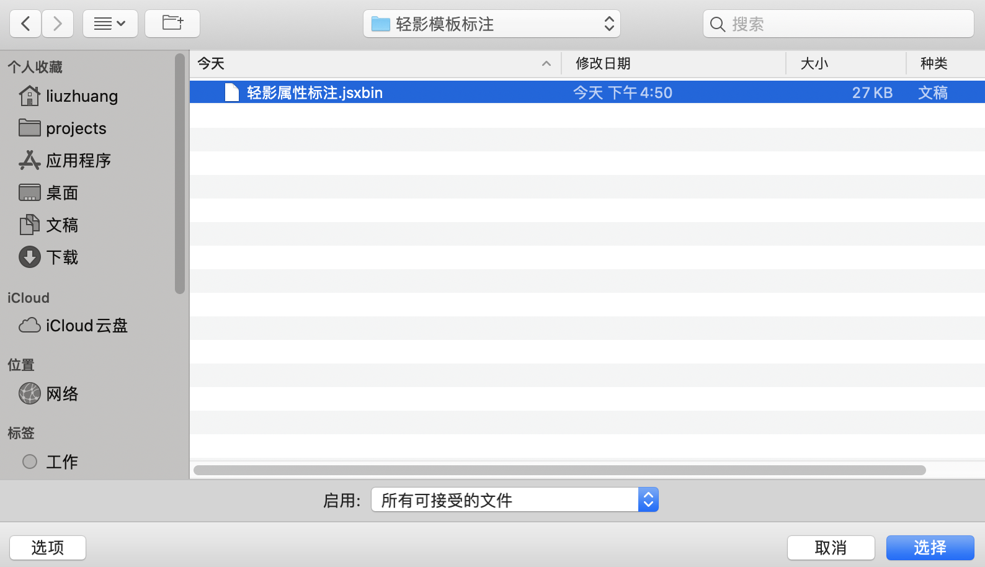Viewport: 985px width, 567px height.
Task: Click the cloud icon beside iCloud 云盘
Action: 29,326
